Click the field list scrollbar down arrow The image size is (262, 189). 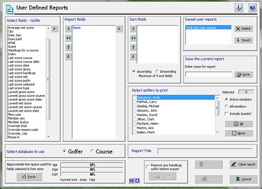[x=48, y=136]
